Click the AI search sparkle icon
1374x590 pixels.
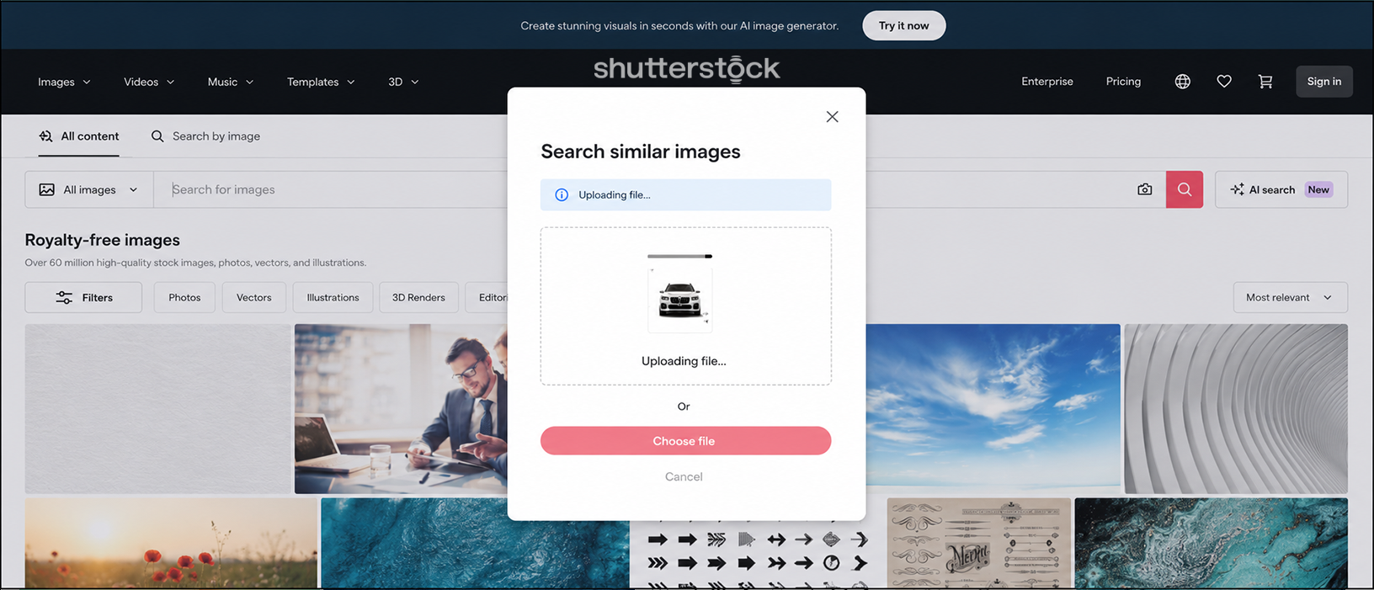[x=1237, y=189]
